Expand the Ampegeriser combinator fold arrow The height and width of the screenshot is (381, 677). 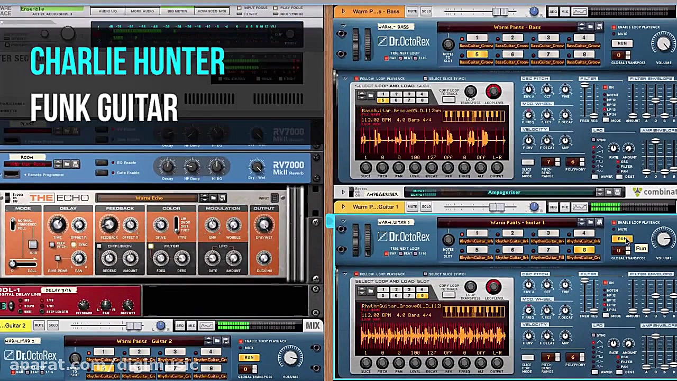(x=343, y=192)
